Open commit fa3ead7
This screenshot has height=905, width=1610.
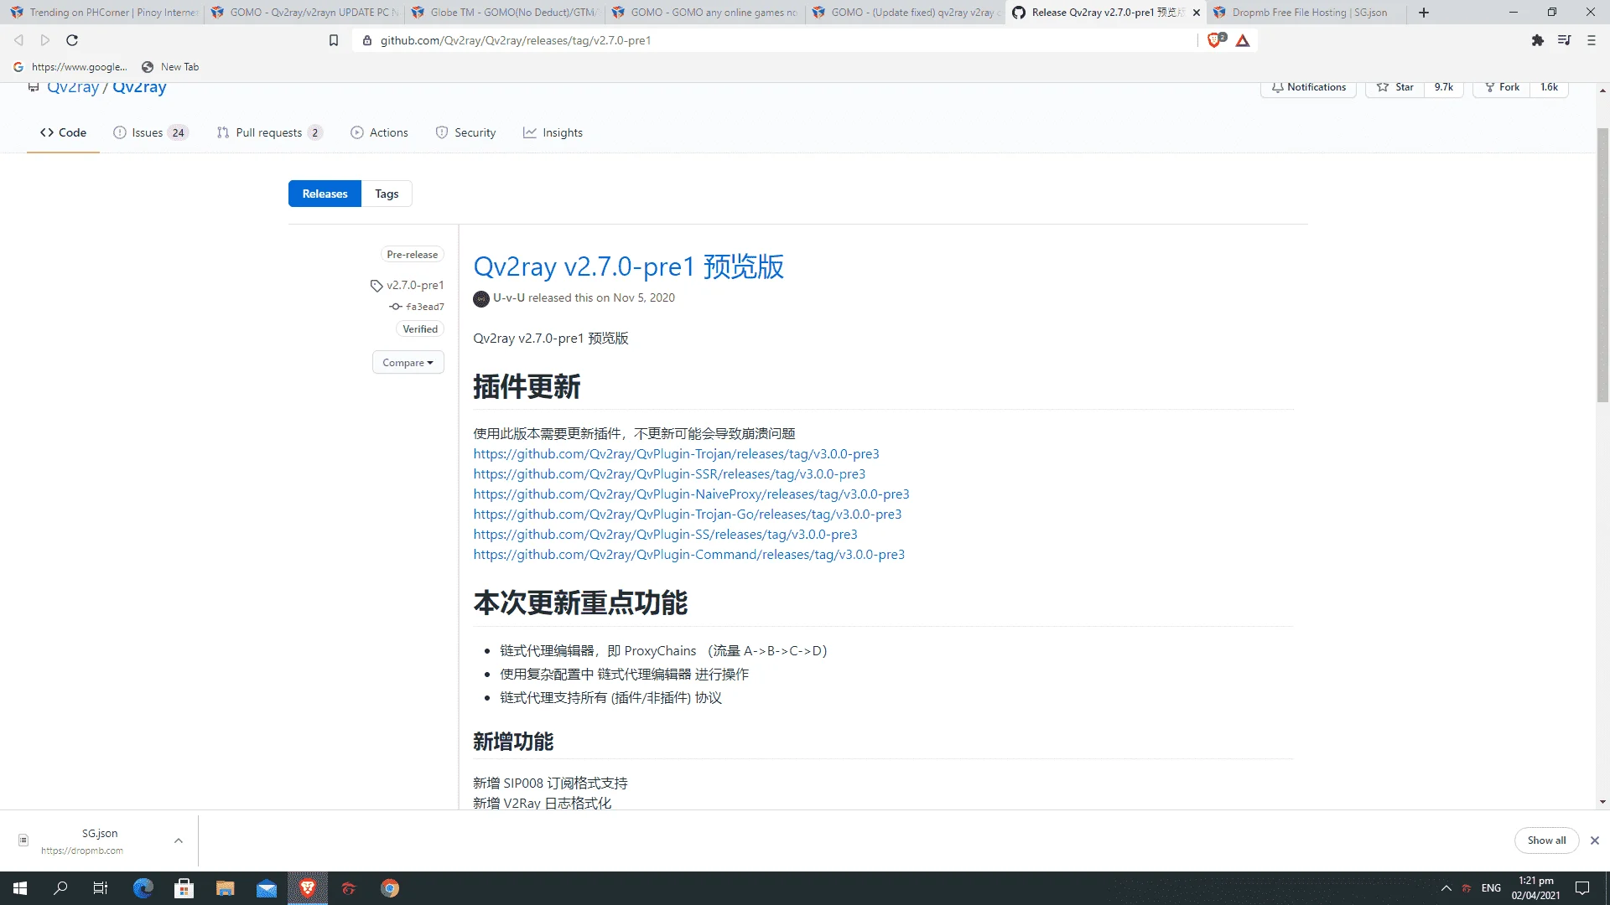[x=417, y=307]
